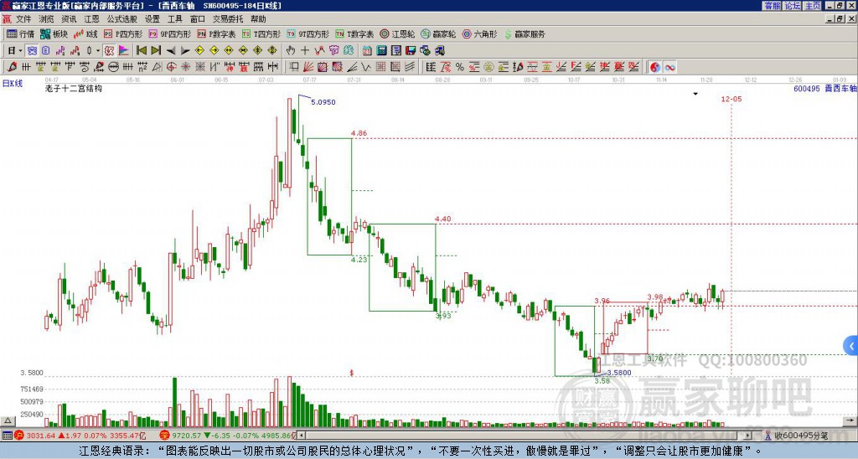The image size is (858, 459).
Task: Click the horizontal scrollbar track
Action: coord(525,436)
